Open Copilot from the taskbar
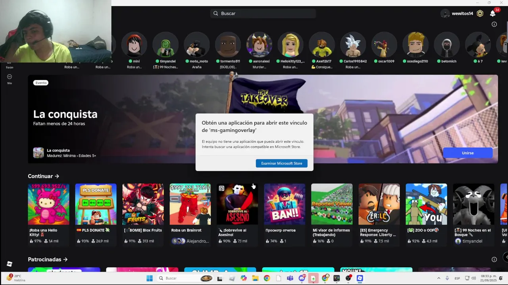Screen dimensions: 508x285 244,278
